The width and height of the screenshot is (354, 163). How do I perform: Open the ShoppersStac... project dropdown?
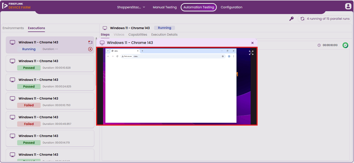131,7
